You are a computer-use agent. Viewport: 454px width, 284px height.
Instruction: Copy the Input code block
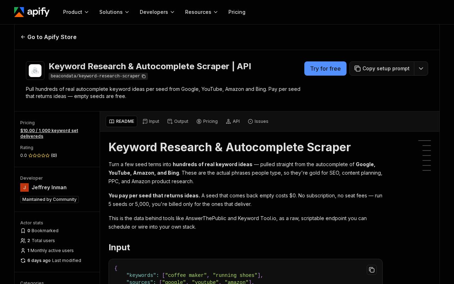(372, 270)
